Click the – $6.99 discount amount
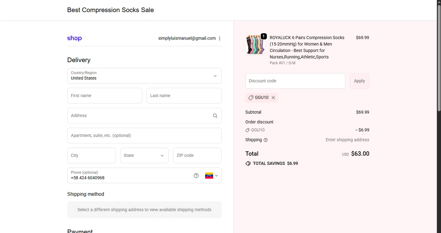Image resolution: width=441 pixels, height=233 pixels. pos(362,130)
